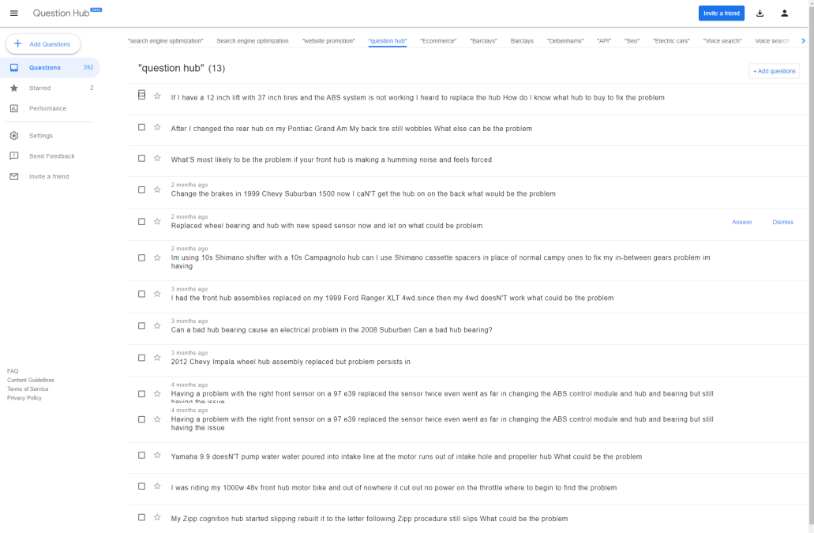Star the wheel bearing speed sensor question
This screenshot has width=814, height=533.
pos(157,222)
